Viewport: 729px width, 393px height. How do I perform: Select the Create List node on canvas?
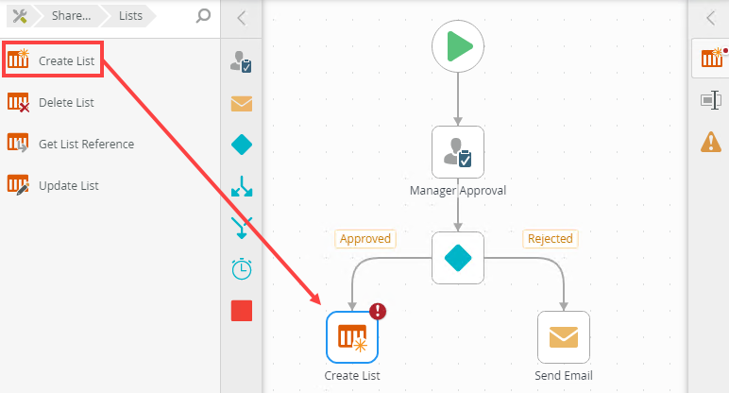tap(352, 337)
